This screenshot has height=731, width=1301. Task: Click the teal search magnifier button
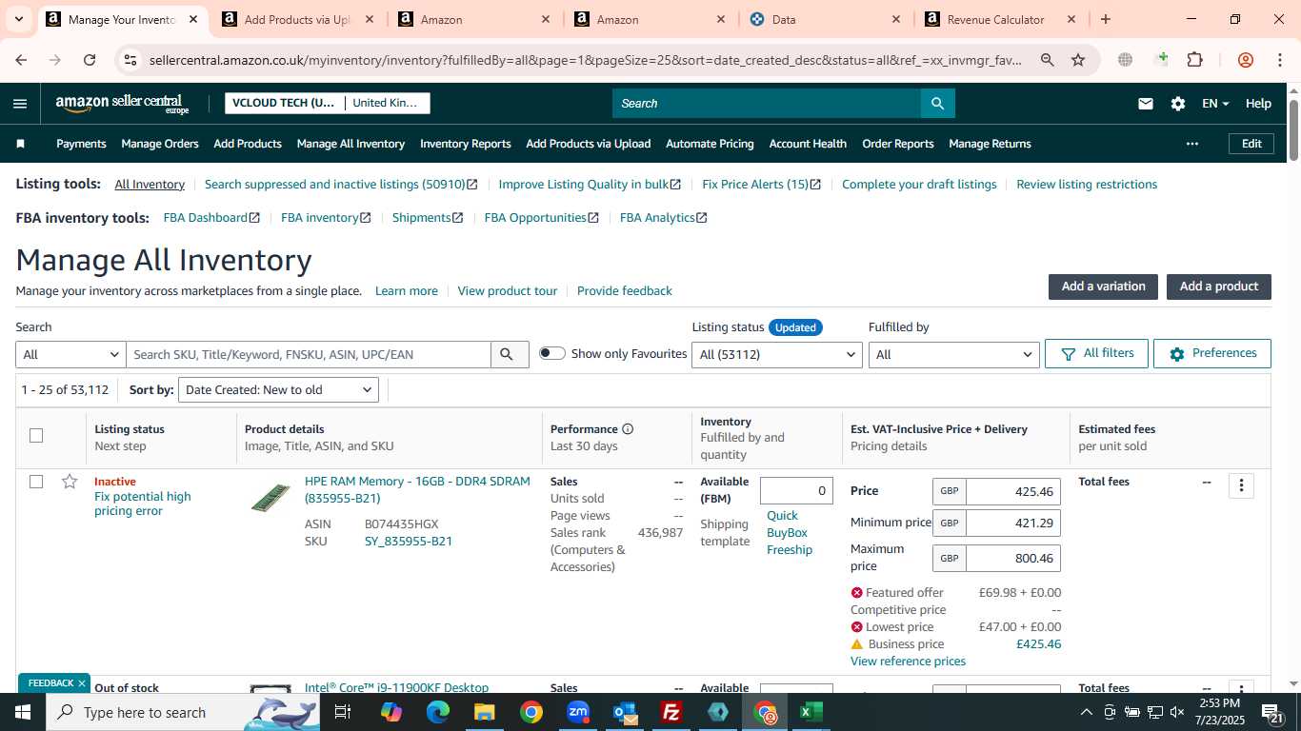938,103
